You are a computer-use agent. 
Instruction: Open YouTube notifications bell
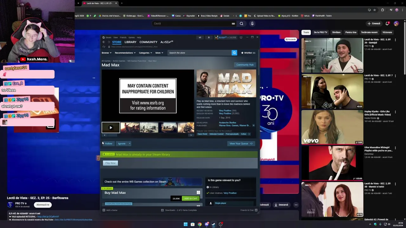coord(387,23)
